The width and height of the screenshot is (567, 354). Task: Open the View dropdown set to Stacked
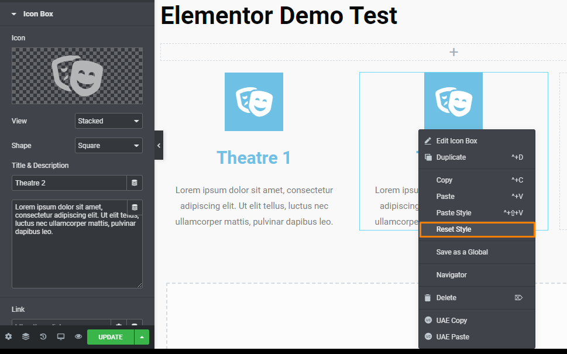[x=108, y=121]
